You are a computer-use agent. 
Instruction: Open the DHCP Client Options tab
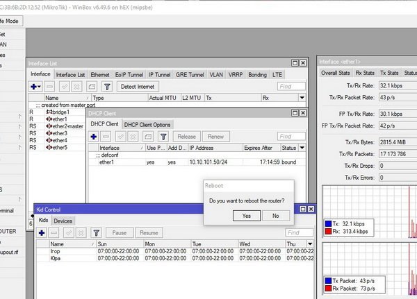147,124
